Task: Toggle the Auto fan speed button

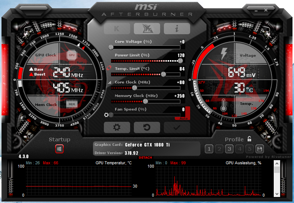Action: 183,118
